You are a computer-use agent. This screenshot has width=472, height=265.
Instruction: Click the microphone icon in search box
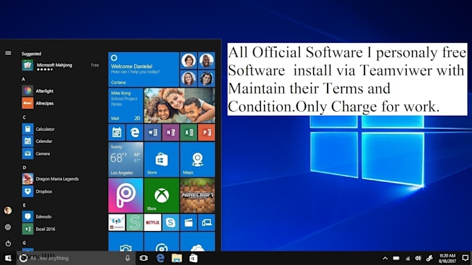click(x=128, y=258)
